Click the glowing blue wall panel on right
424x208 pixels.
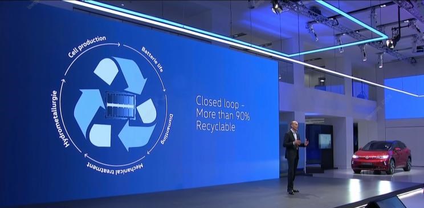point(404,97)
